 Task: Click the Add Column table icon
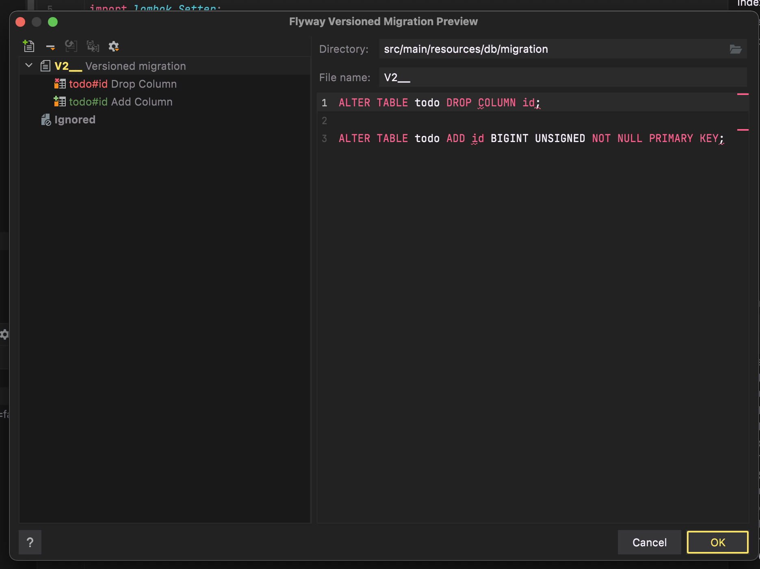tap(60, 101)
